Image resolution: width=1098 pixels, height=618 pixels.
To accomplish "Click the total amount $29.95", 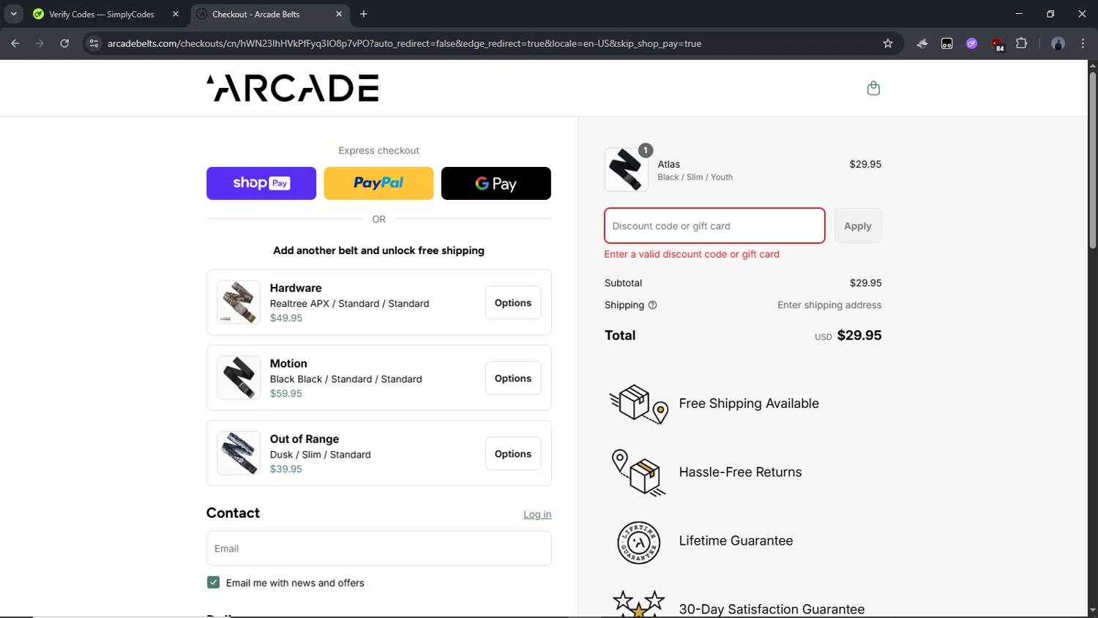I will [x=859, y=335].
